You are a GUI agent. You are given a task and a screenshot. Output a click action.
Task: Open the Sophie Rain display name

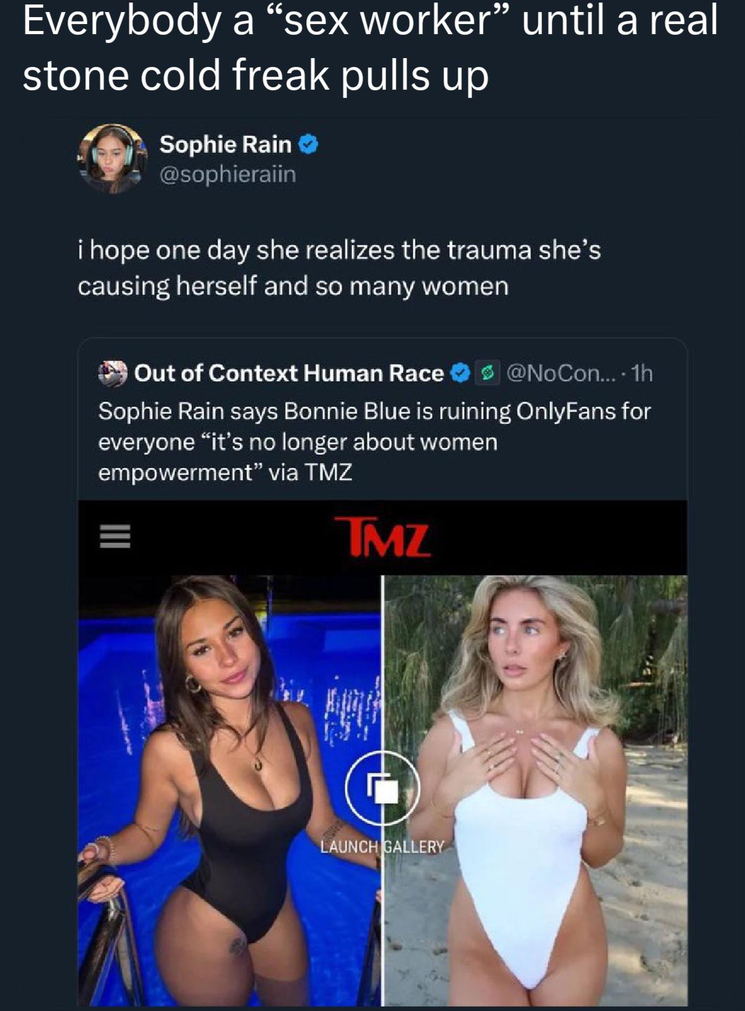pos(225,145)
